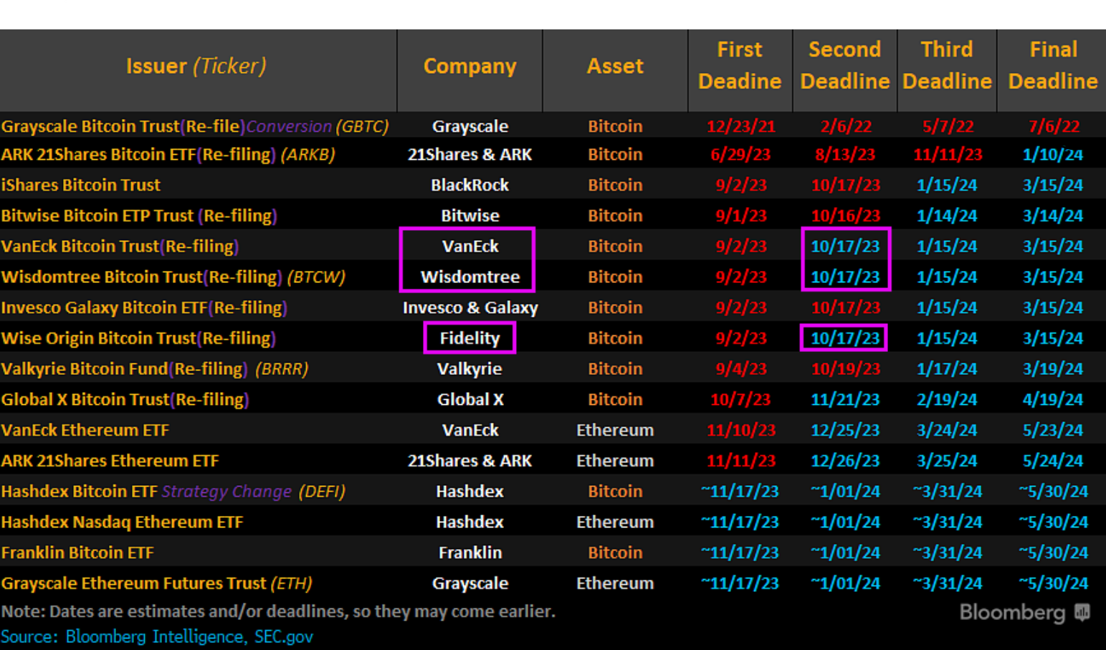Click the '12/26/23' second deadline date
This screenshot has height=650, width=1106.
[845, 461]
